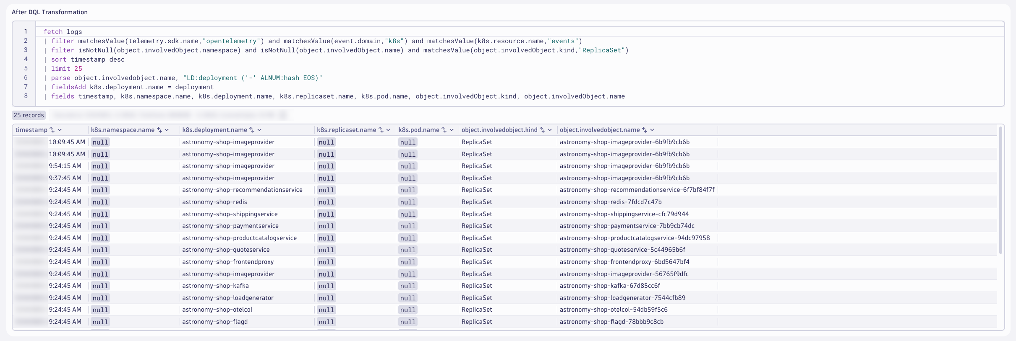Open k8s.pod.name column dropdown chevron
1016x341 pixels.
click(x=452, y=130)
